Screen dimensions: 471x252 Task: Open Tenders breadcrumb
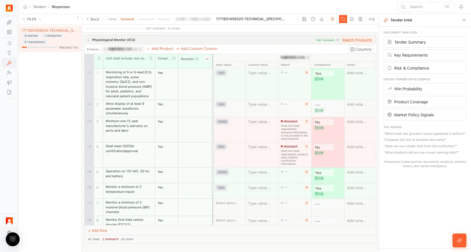click(x=39, y=7)
